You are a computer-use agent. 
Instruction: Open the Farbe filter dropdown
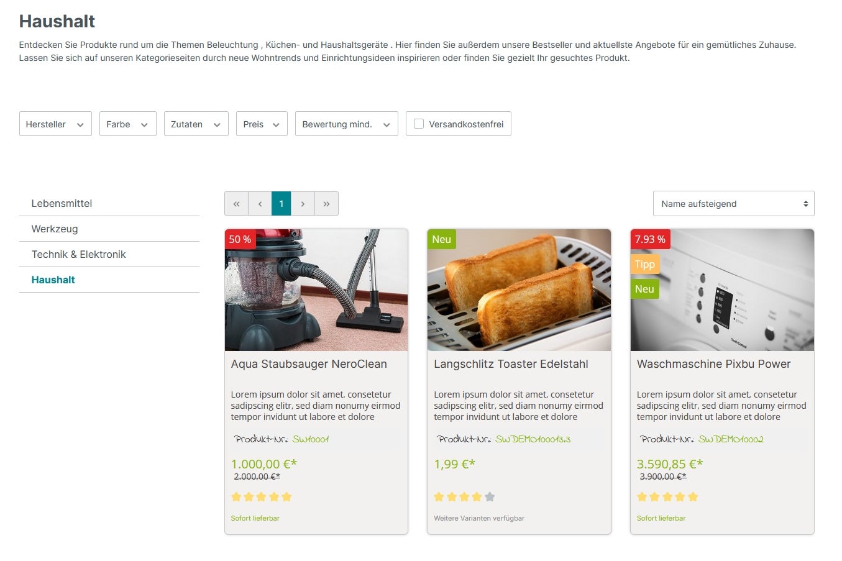pos(127,124)
